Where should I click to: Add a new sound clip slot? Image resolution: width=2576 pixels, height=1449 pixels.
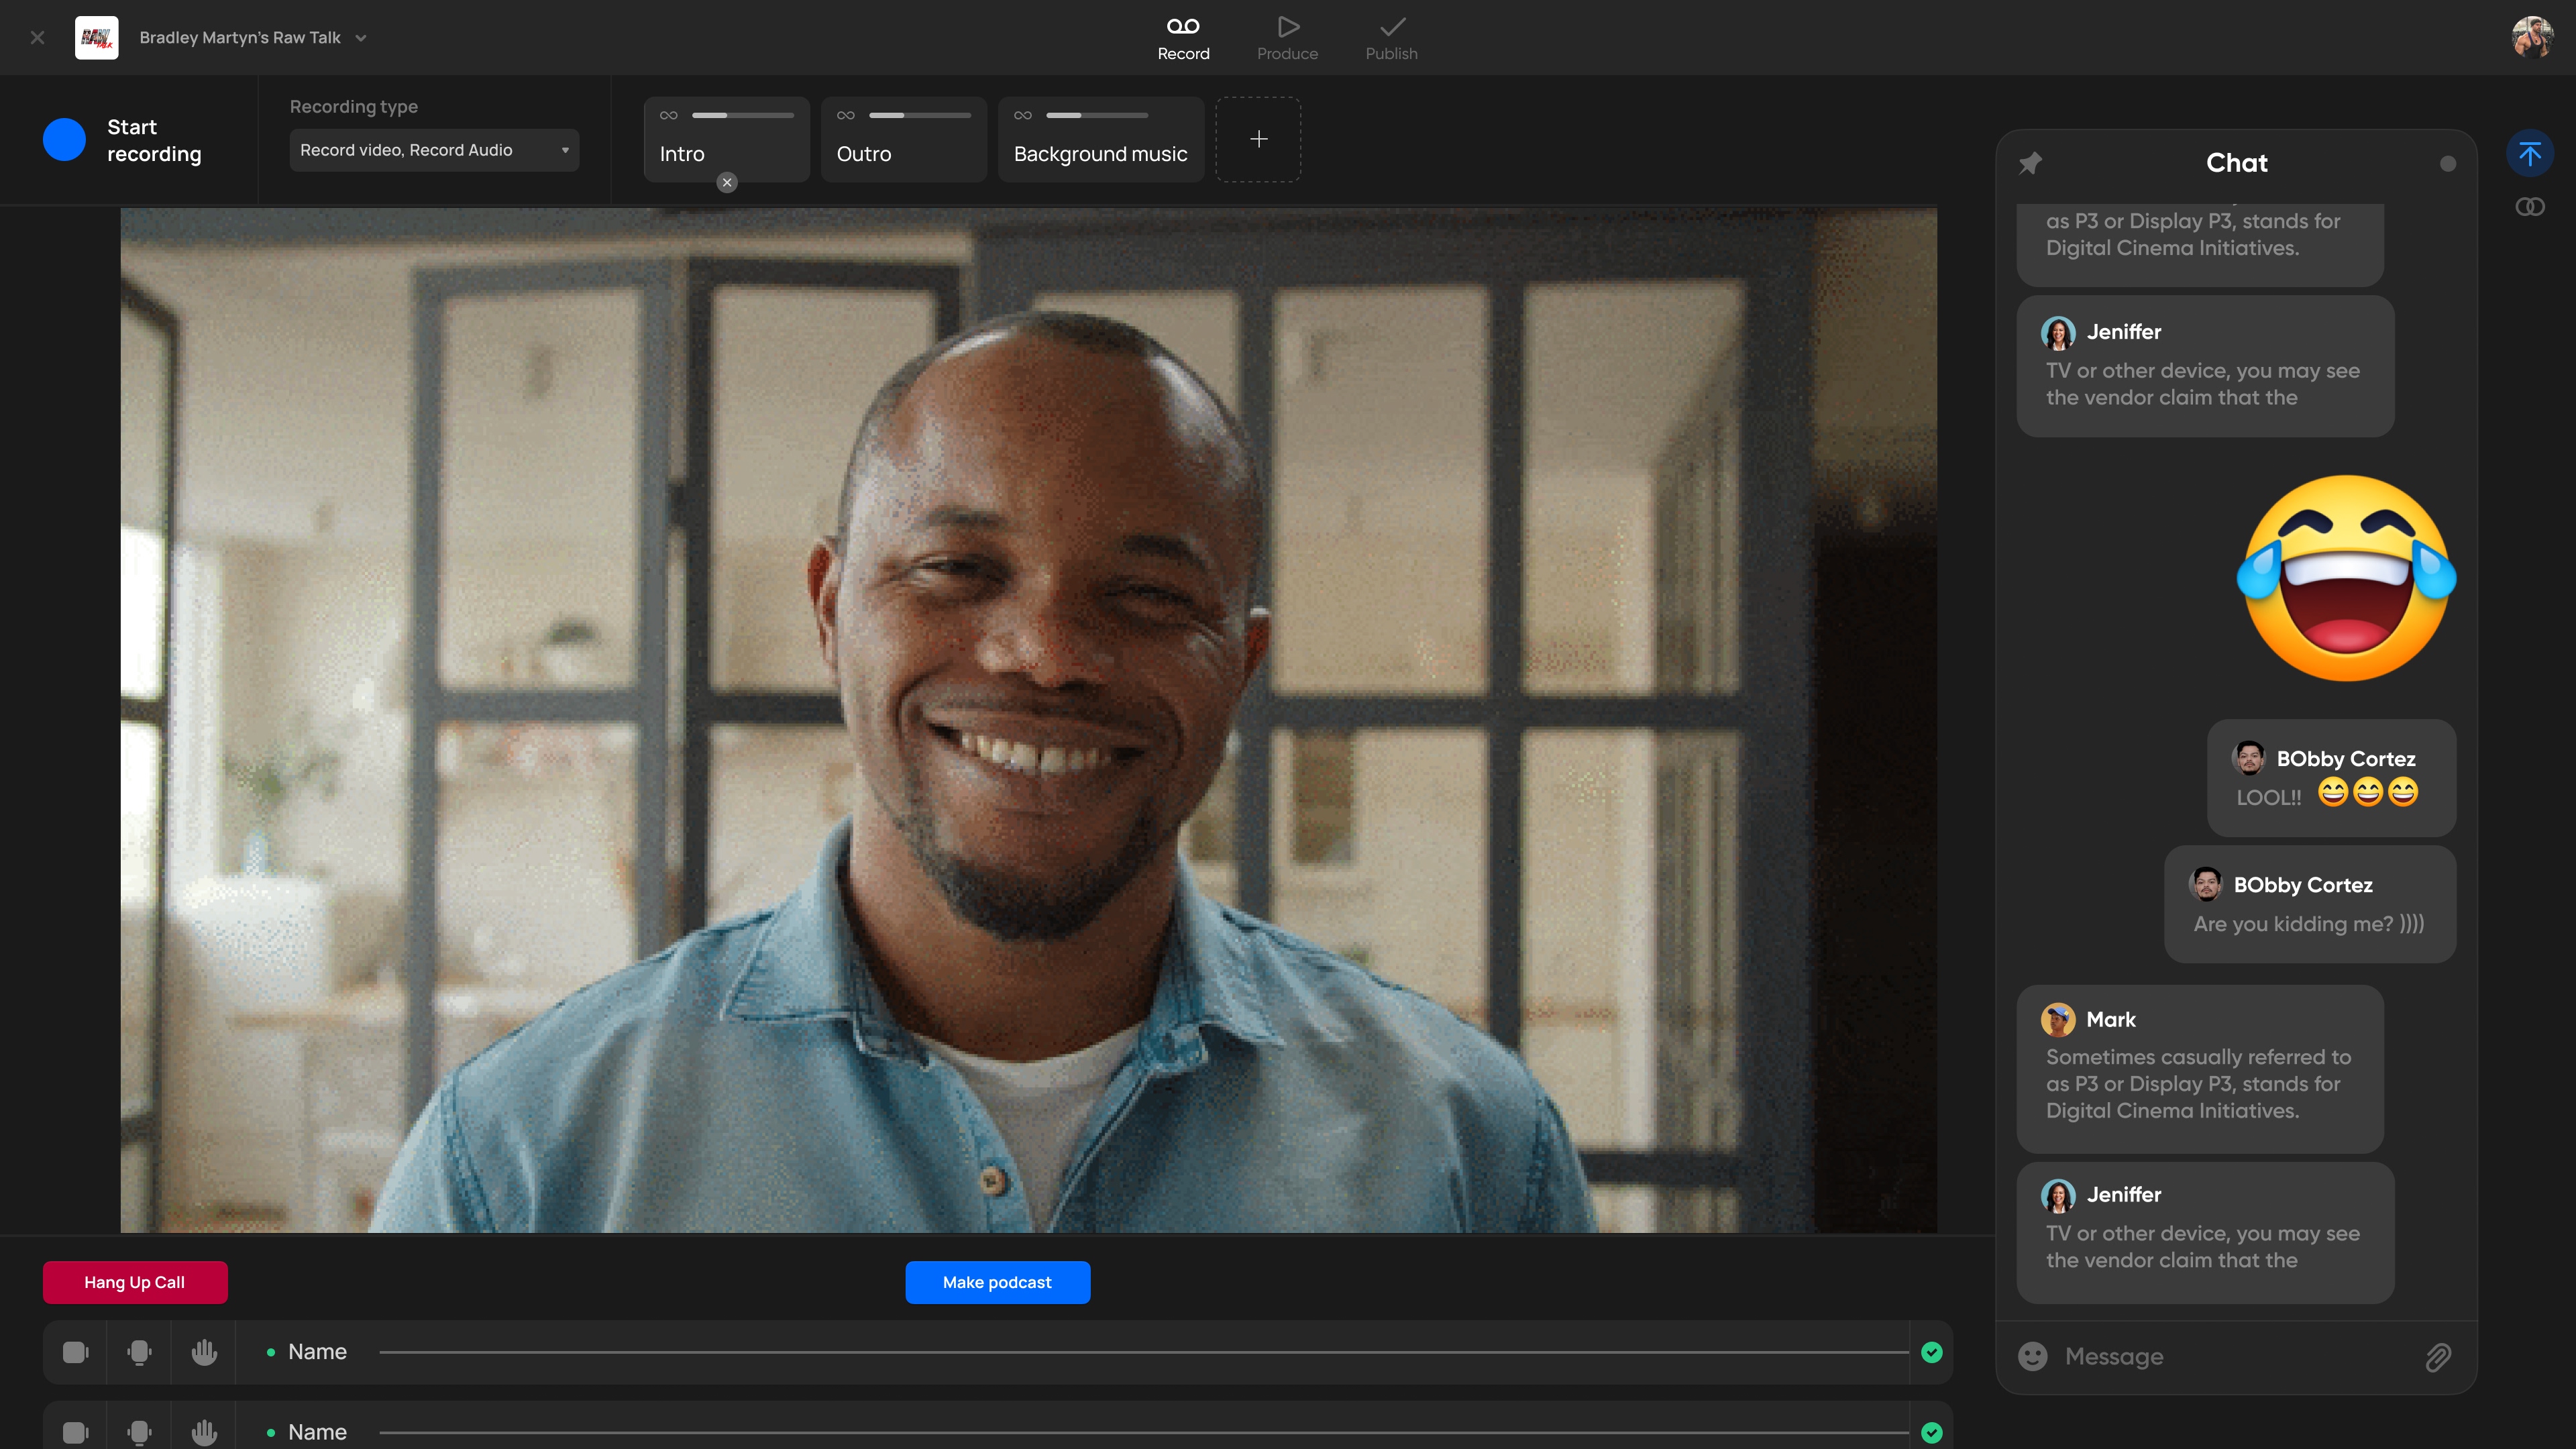tap(1258, 139)
